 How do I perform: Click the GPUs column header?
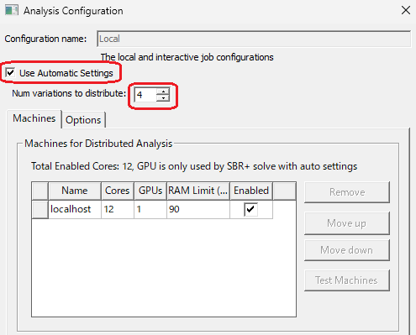150,191
